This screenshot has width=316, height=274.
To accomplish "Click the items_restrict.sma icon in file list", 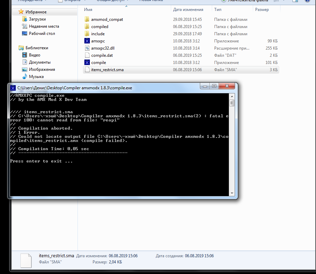I will click(87, 69).
